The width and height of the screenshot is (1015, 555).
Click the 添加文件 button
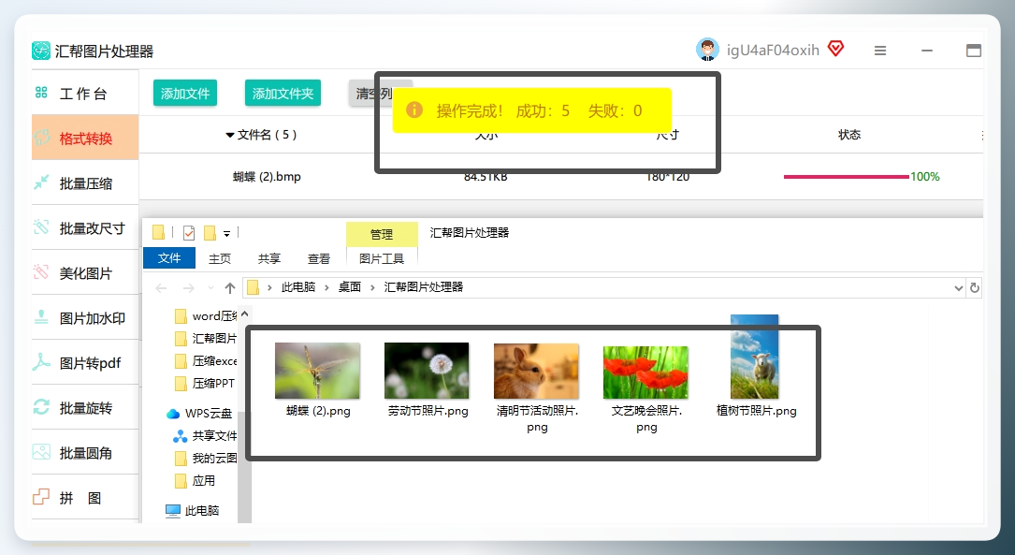(185, 94)
